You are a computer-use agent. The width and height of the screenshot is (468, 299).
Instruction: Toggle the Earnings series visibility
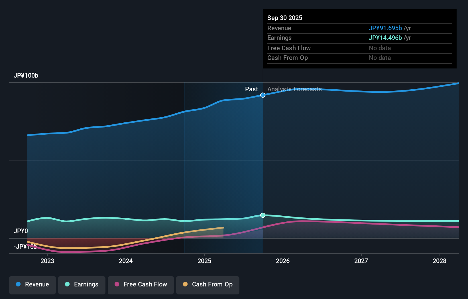pyautogui.click(x=82, y=285)
